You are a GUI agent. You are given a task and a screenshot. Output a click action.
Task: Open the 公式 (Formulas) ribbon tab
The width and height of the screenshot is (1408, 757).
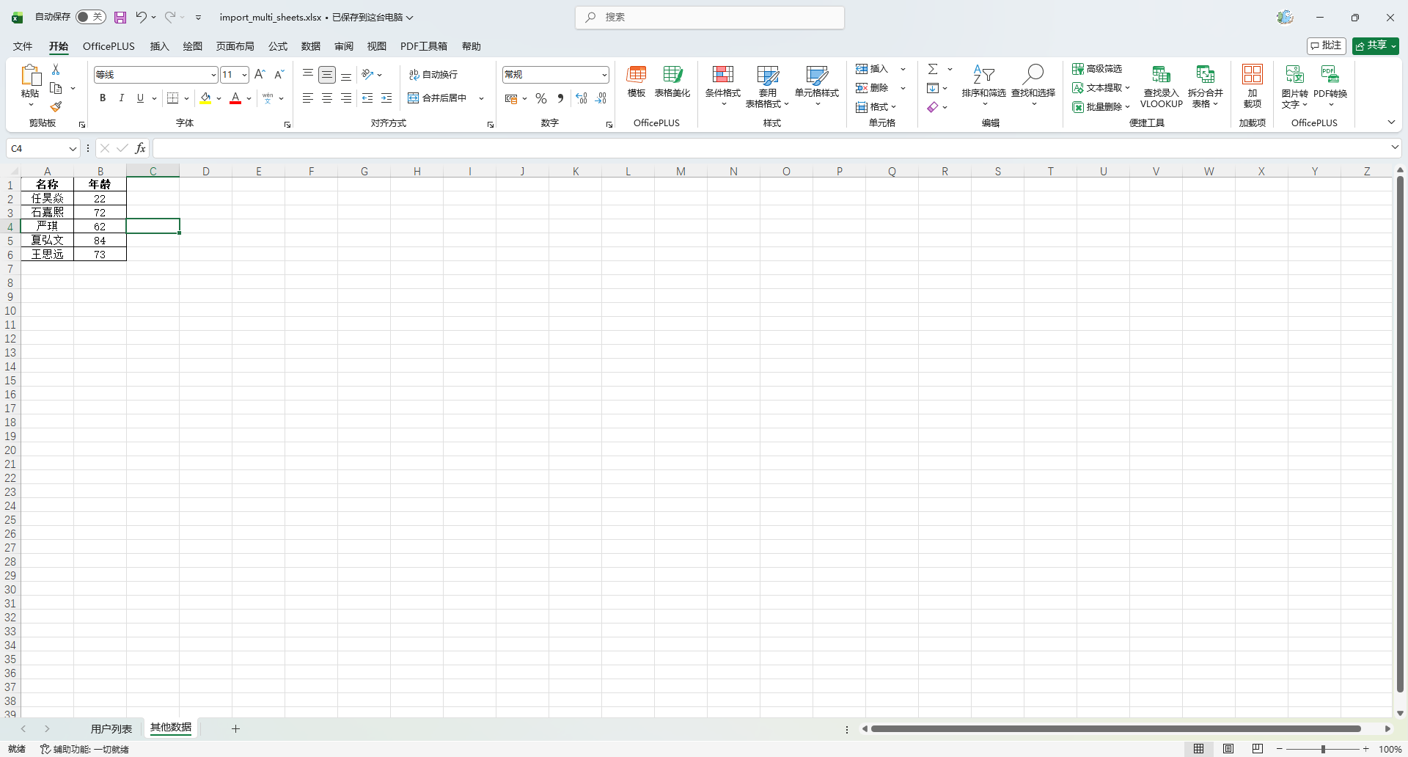coord(278,46)
